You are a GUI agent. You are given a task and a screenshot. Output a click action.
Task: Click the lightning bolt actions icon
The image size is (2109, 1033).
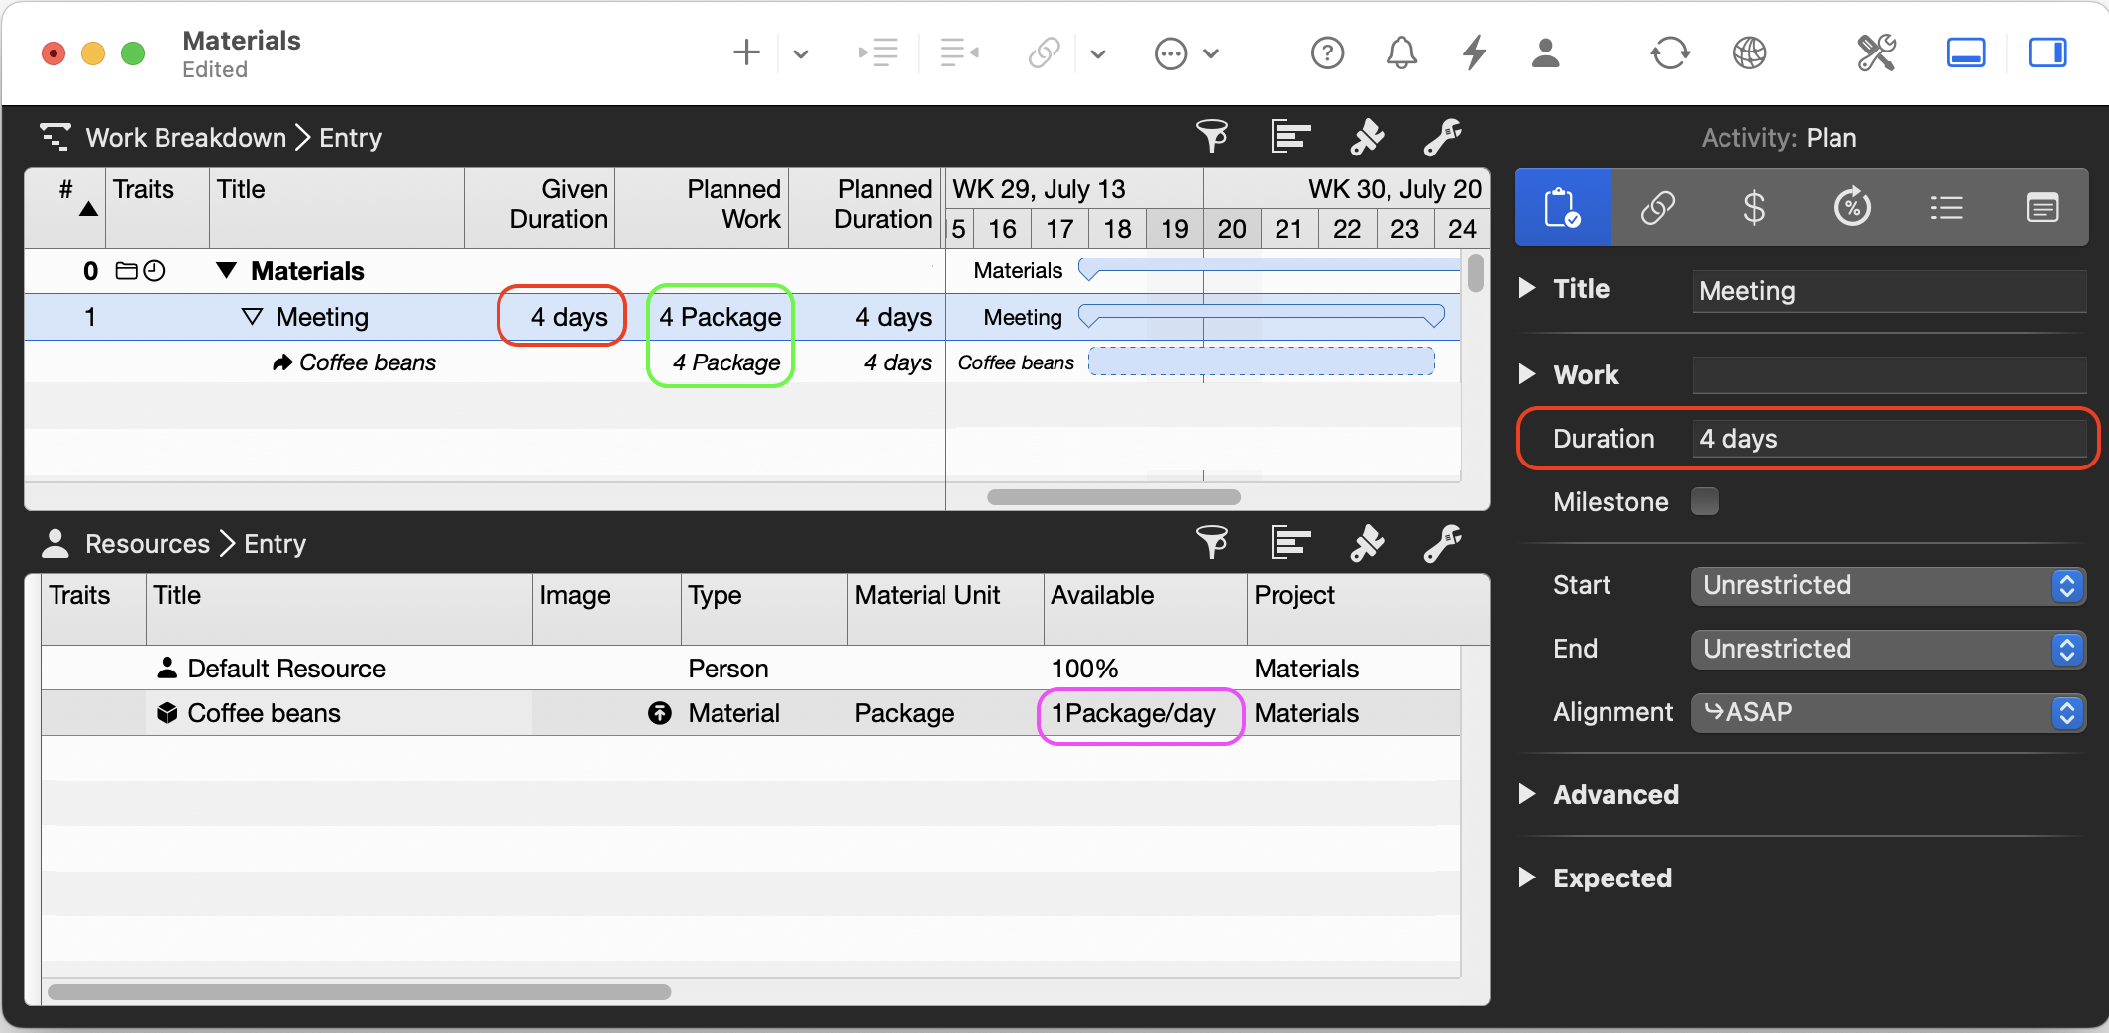pyautogui.click(x=1474, y=52)
